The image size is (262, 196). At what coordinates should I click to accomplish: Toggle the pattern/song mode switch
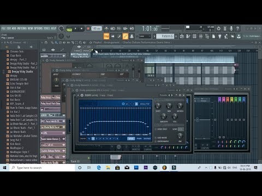point(69,29)
